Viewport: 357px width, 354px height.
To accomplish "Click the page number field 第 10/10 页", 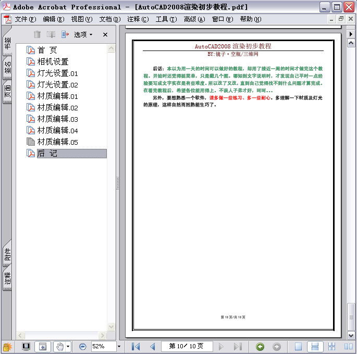I will [x=187, y=346].
